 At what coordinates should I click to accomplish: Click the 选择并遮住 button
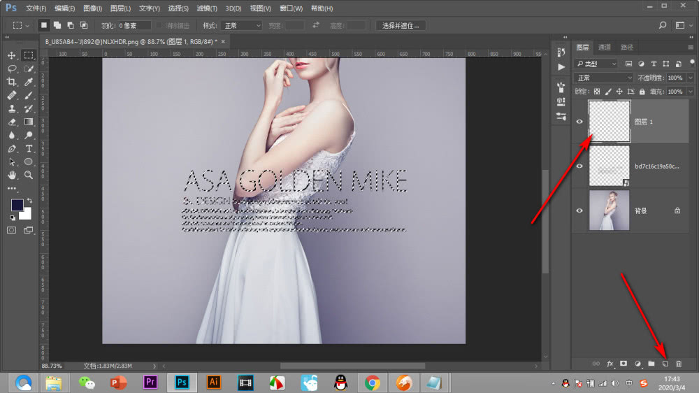[401, 25]
